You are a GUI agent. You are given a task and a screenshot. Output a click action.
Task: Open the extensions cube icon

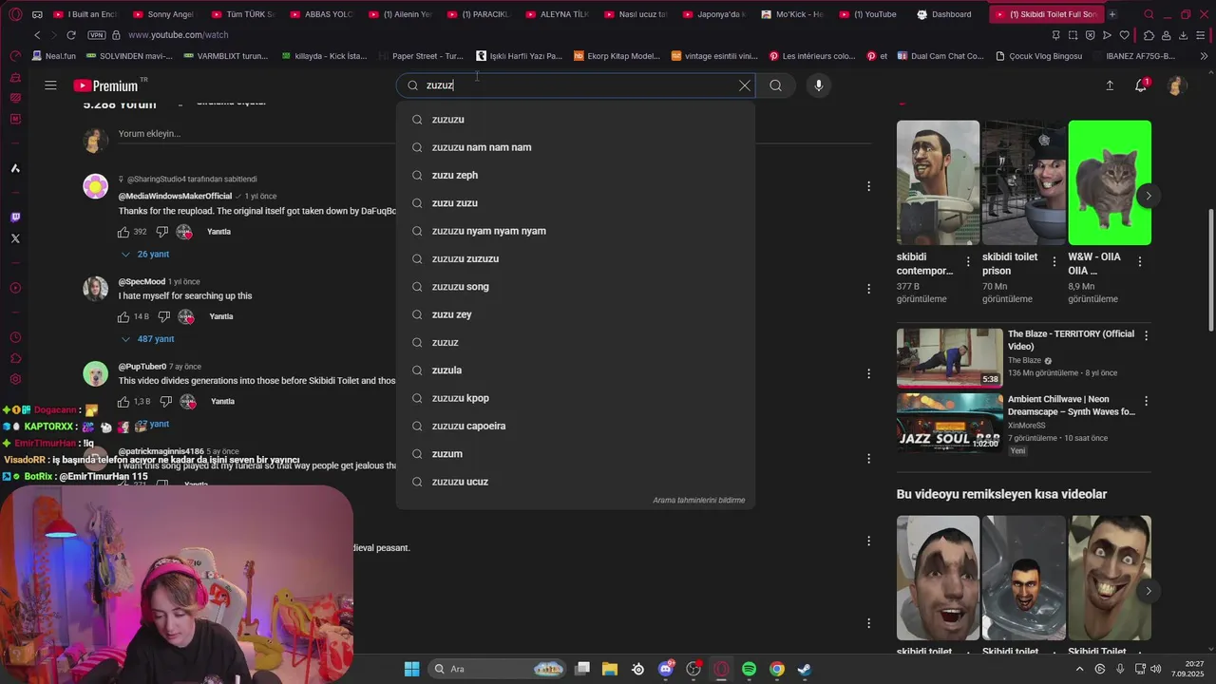click(1149, 35)
